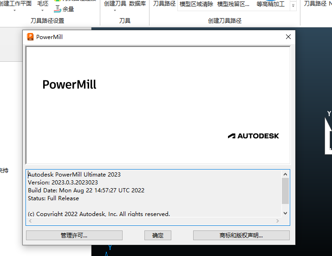Open the 毛坯 ribbon command
The image size is (332, 256).
tap(43, 3)
